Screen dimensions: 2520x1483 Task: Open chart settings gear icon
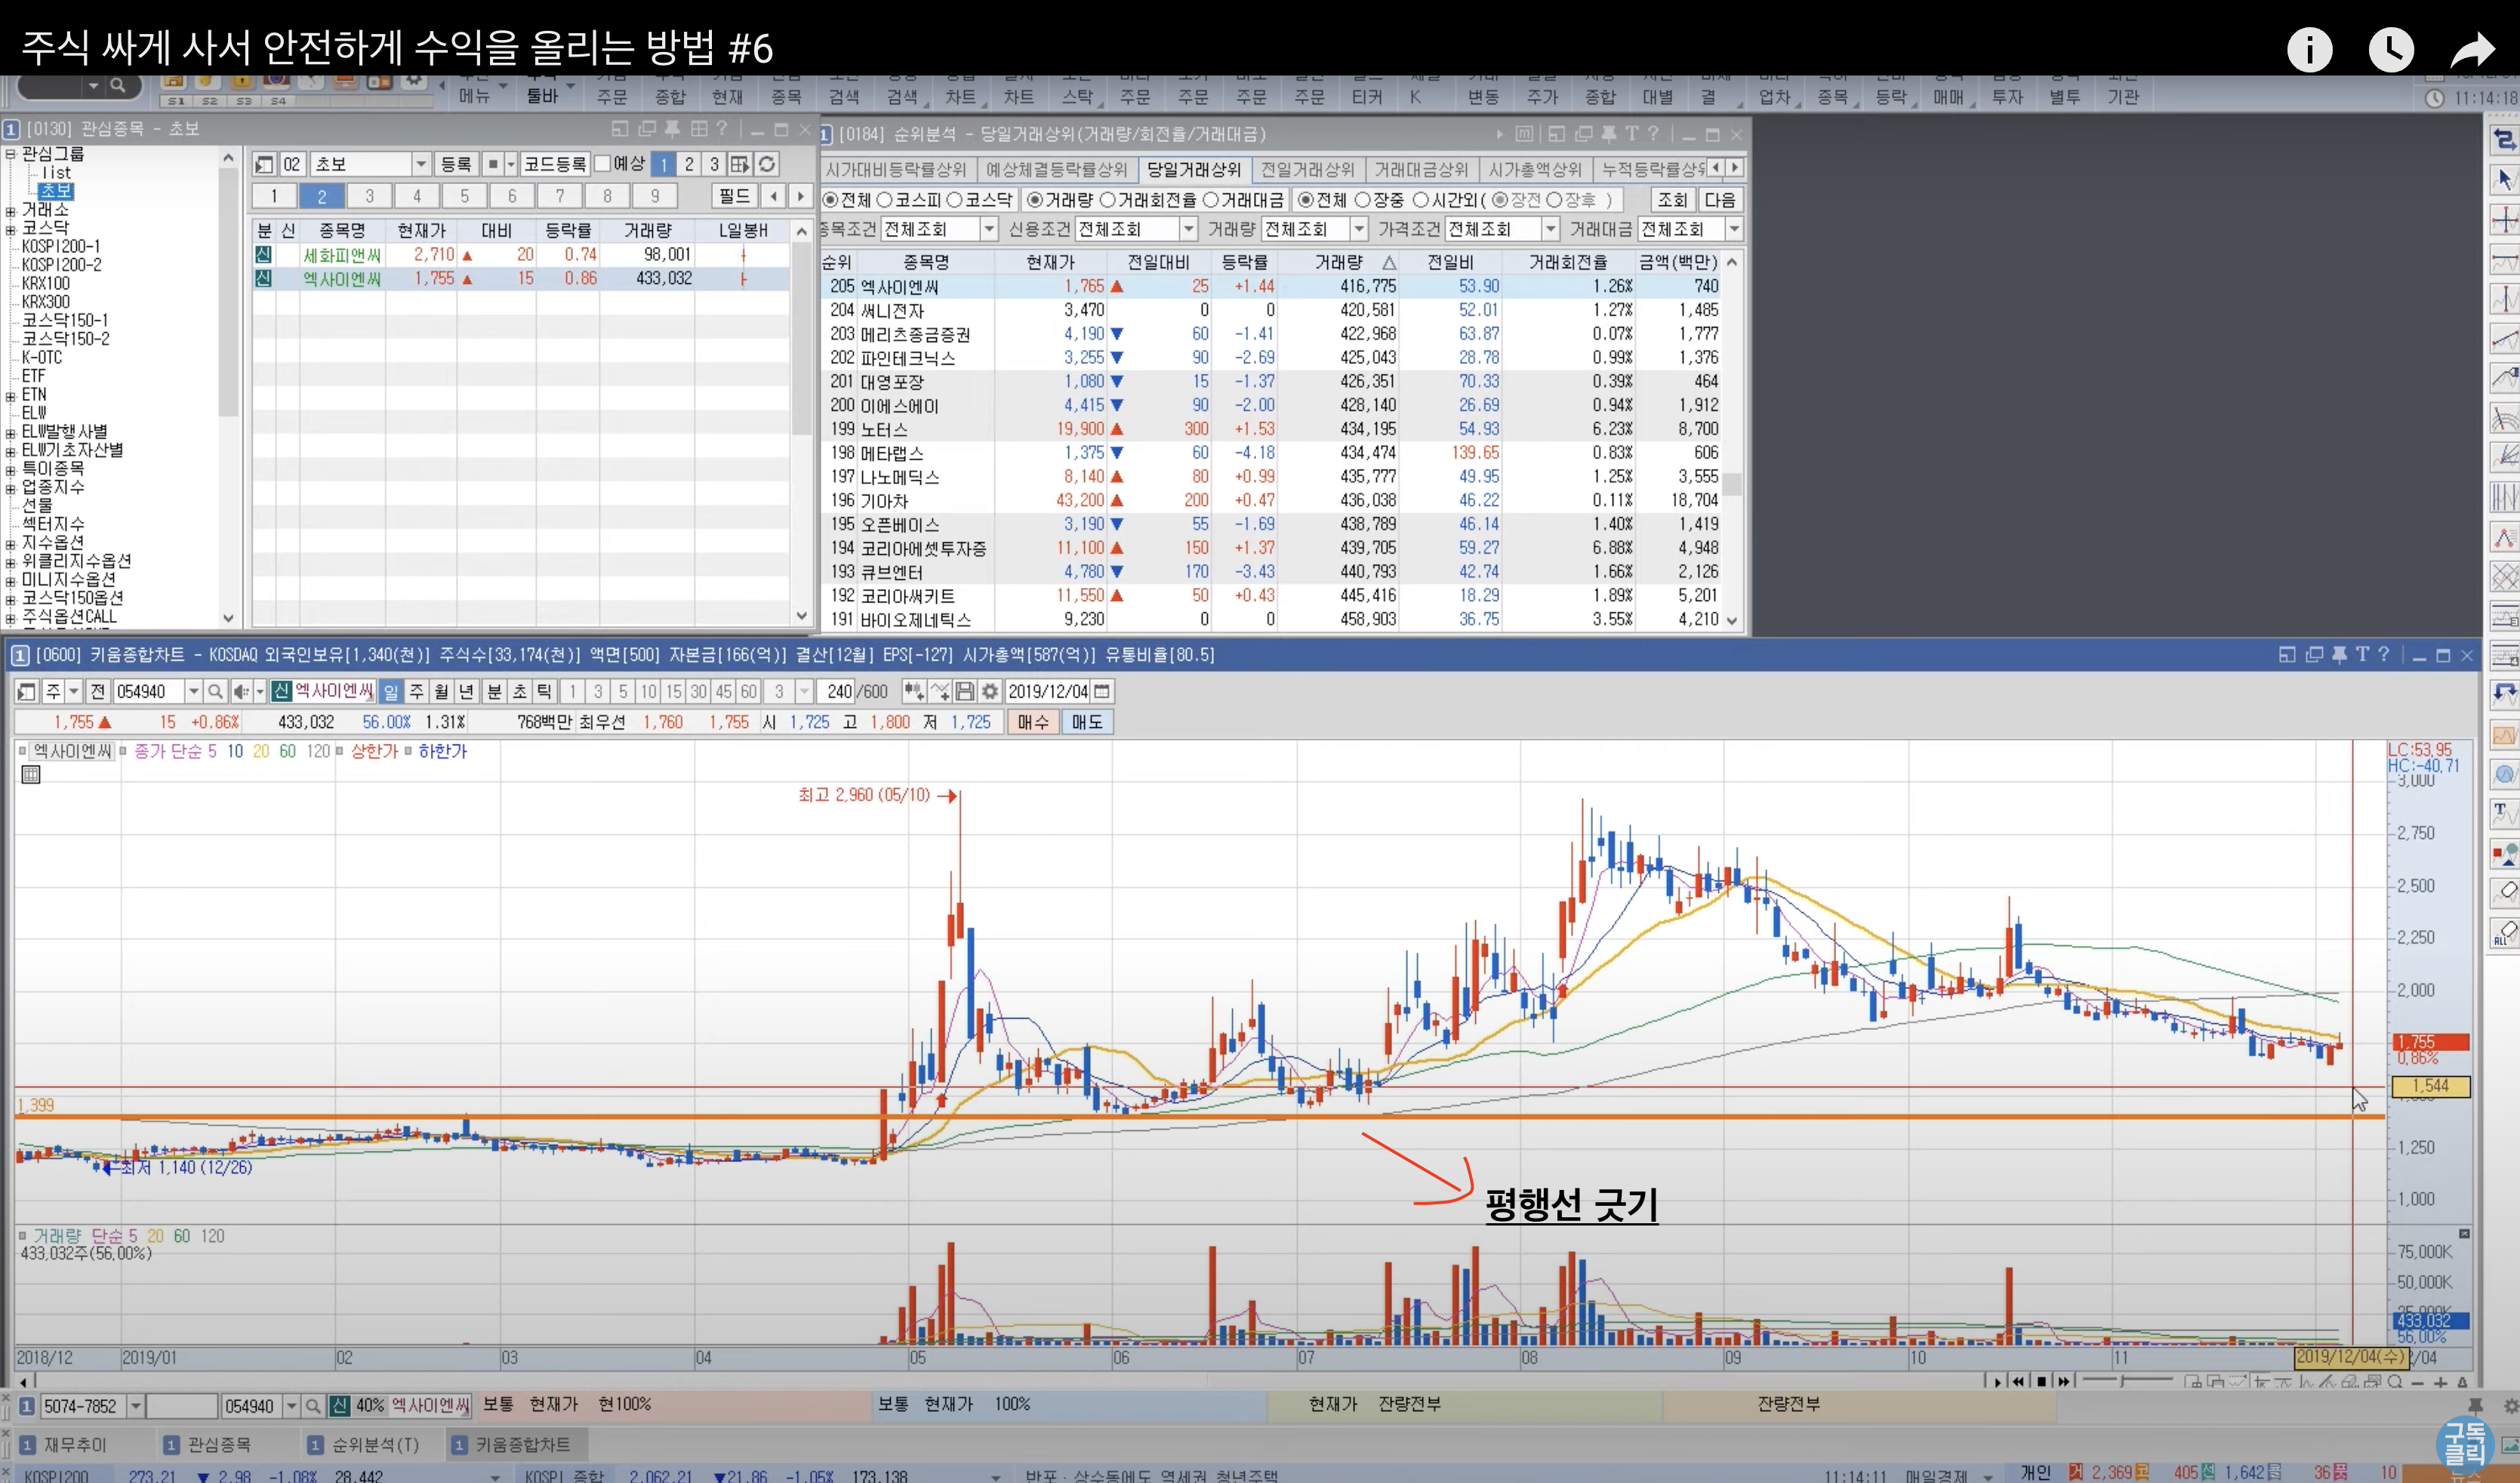click(x=990, y=691)
